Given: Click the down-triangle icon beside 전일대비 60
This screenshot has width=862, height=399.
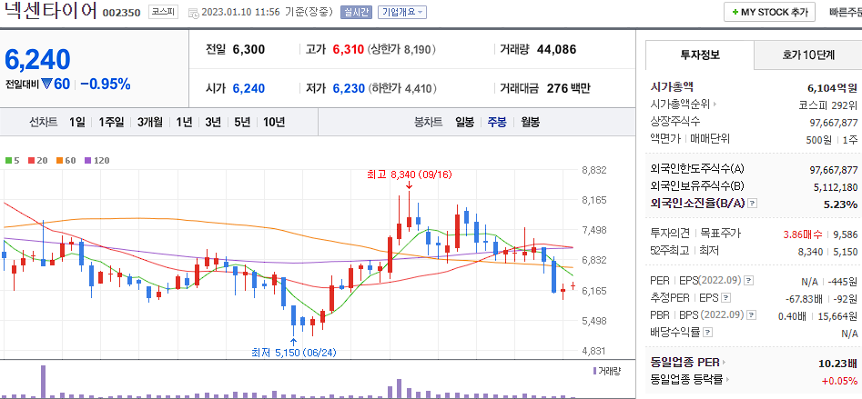Looking at the screenshot, I should click(46, 84).
